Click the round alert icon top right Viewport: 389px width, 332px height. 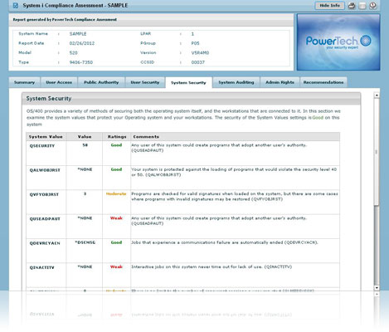373,6
